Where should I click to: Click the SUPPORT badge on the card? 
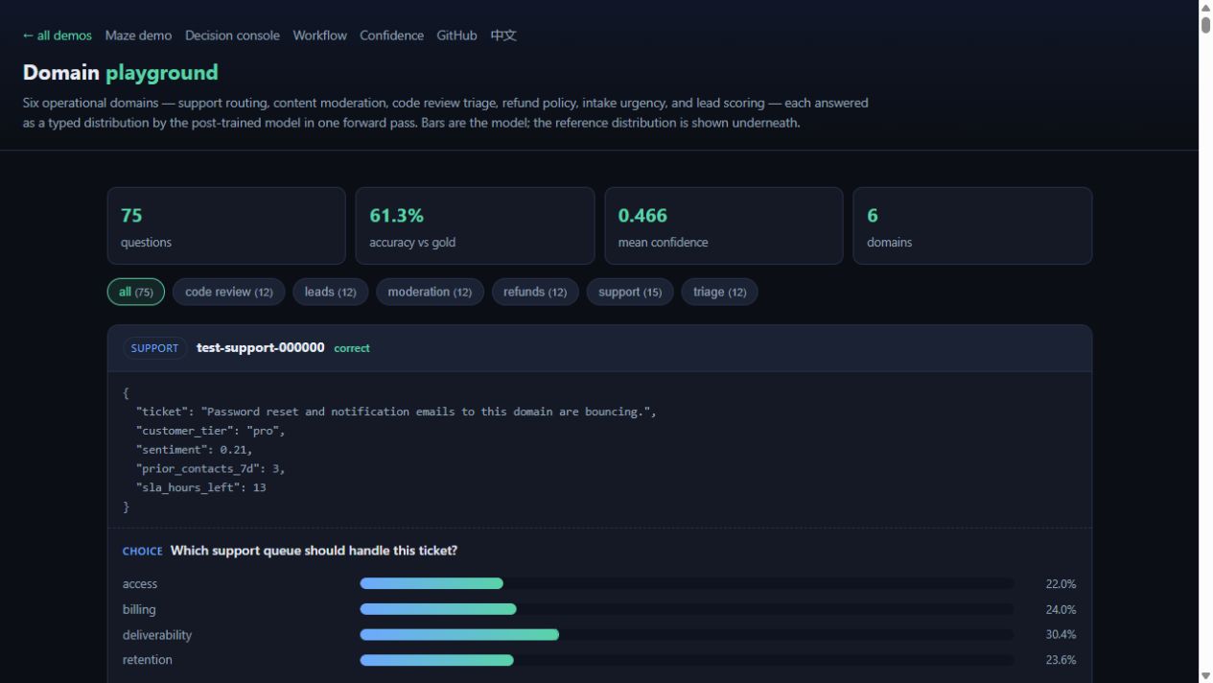click(x=154, y=348)
